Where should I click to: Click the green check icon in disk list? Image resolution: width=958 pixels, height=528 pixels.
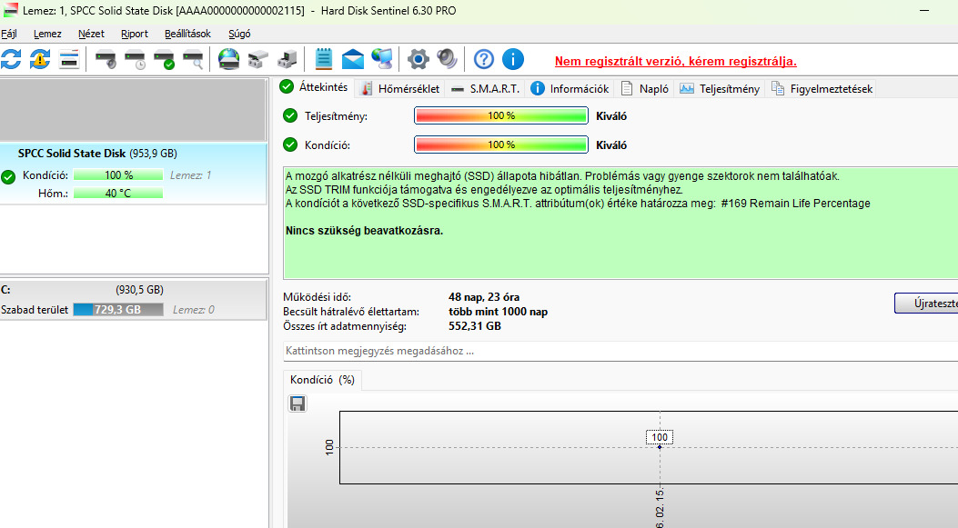tap(8, 177)
